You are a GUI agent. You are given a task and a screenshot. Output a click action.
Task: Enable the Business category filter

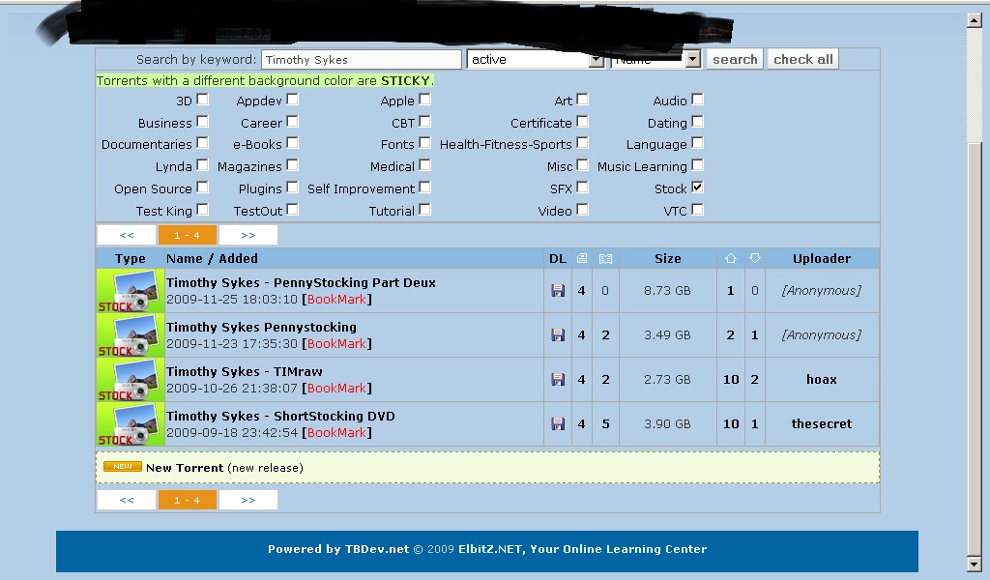tap(203, 121)
